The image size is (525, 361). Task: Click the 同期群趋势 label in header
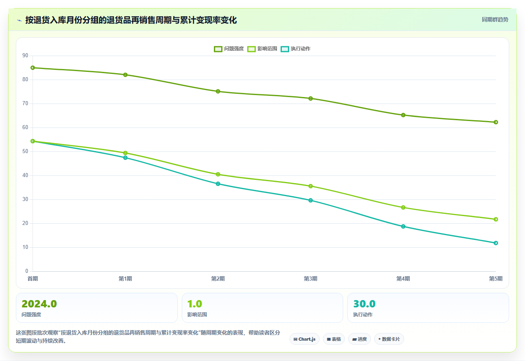[x=495, y=19]
